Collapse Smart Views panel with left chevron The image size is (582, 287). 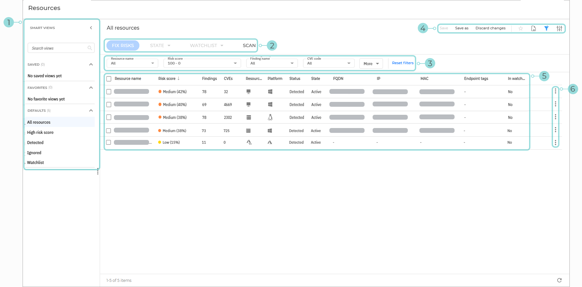click(x=91, y=28)
